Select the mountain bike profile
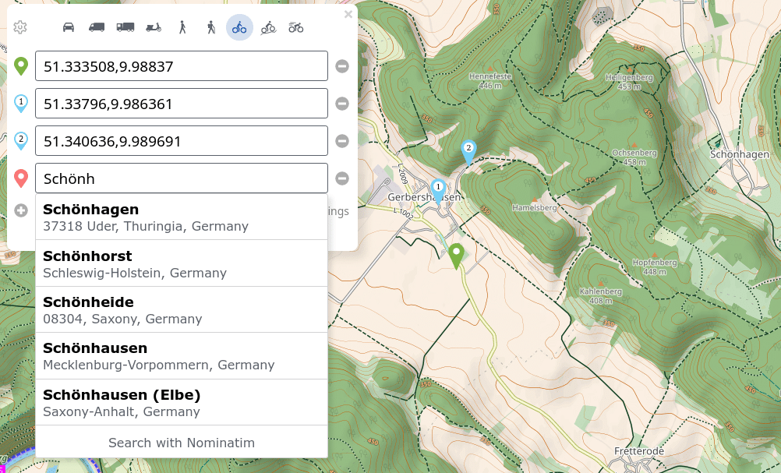The width and height of the screenshot is (781, 473). [268, 27]
